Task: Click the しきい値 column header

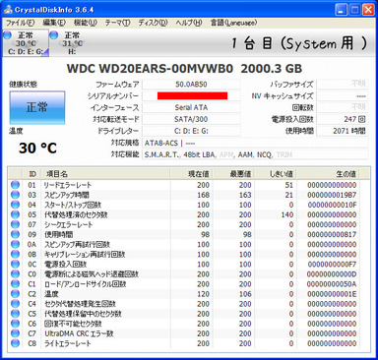Action: point(276,174)
